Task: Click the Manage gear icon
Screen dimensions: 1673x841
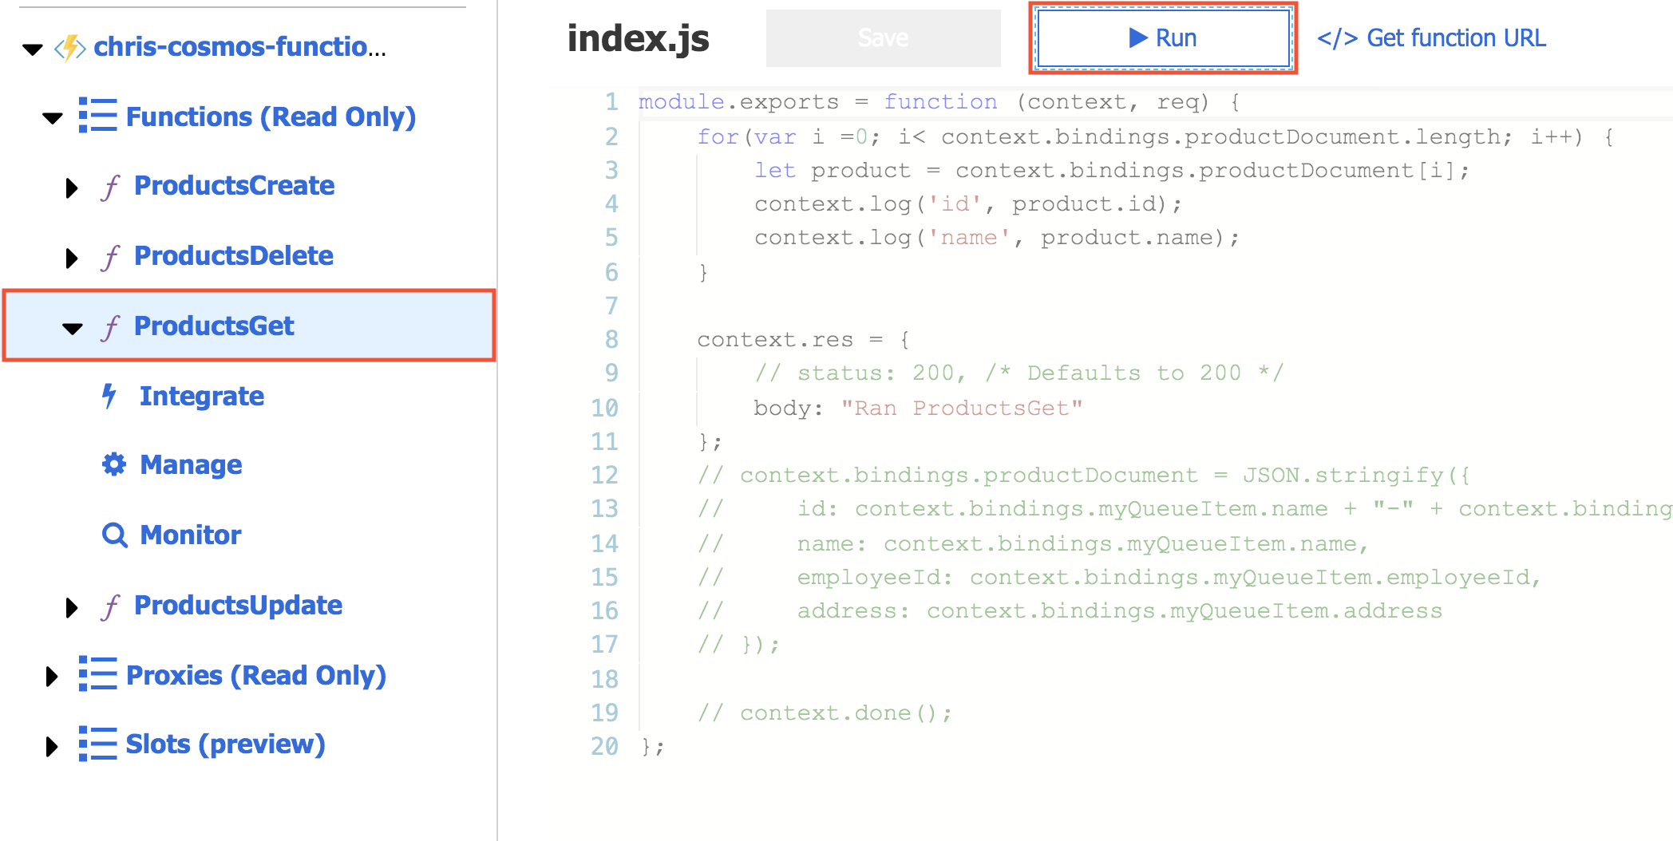Action: (114, 464)
